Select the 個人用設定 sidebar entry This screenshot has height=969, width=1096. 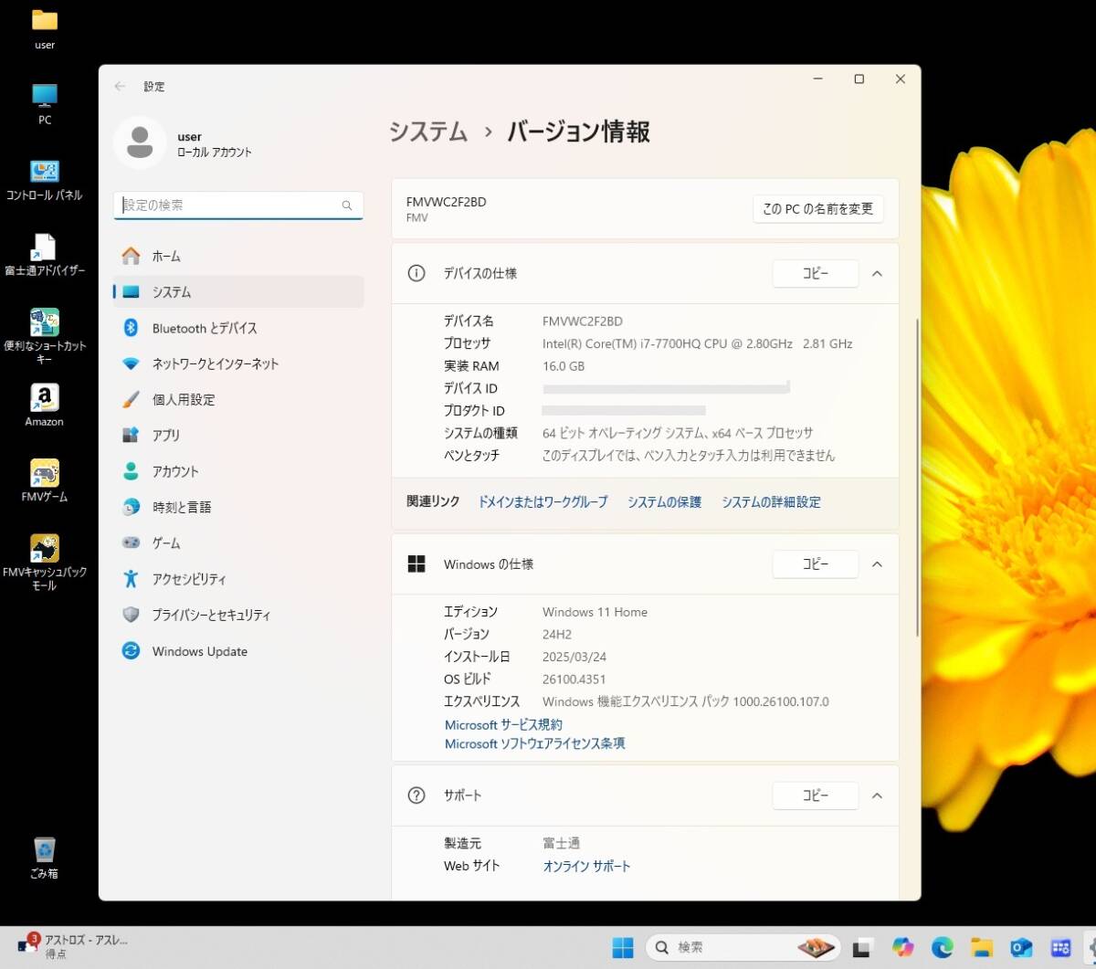coord(185,399)
